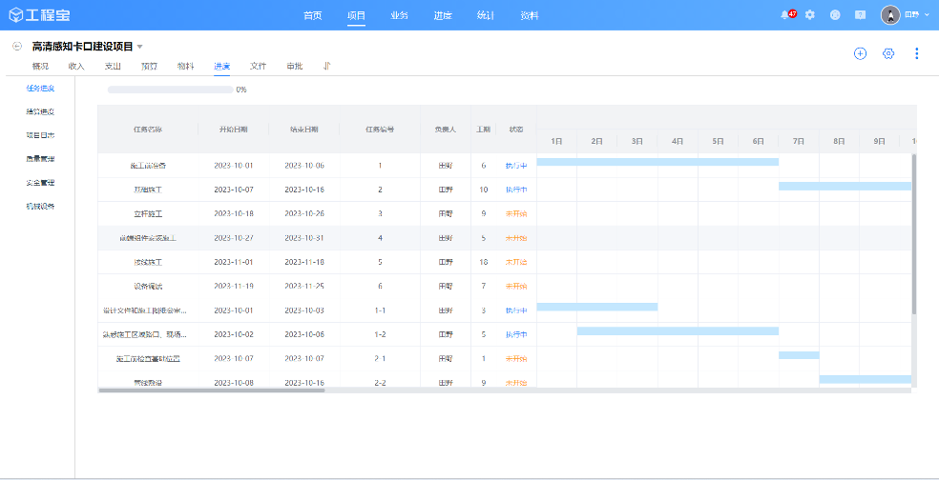Open 质量管理 in the left sidebar
This screenshot has height=480, width=939.
[x=40, y=159]
